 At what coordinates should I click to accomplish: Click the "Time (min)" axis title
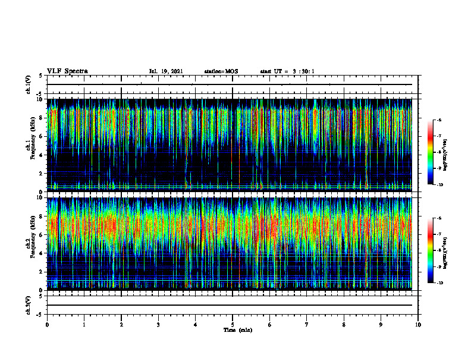pos(238,330)
